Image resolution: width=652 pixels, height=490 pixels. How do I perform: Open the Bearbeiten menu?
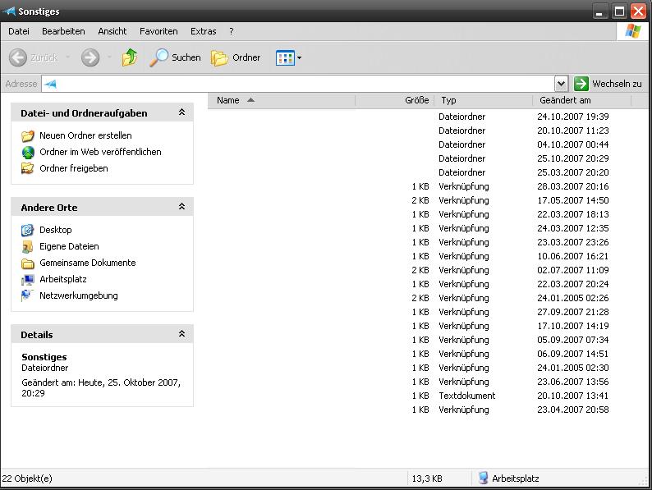click(x=63, y=31)
